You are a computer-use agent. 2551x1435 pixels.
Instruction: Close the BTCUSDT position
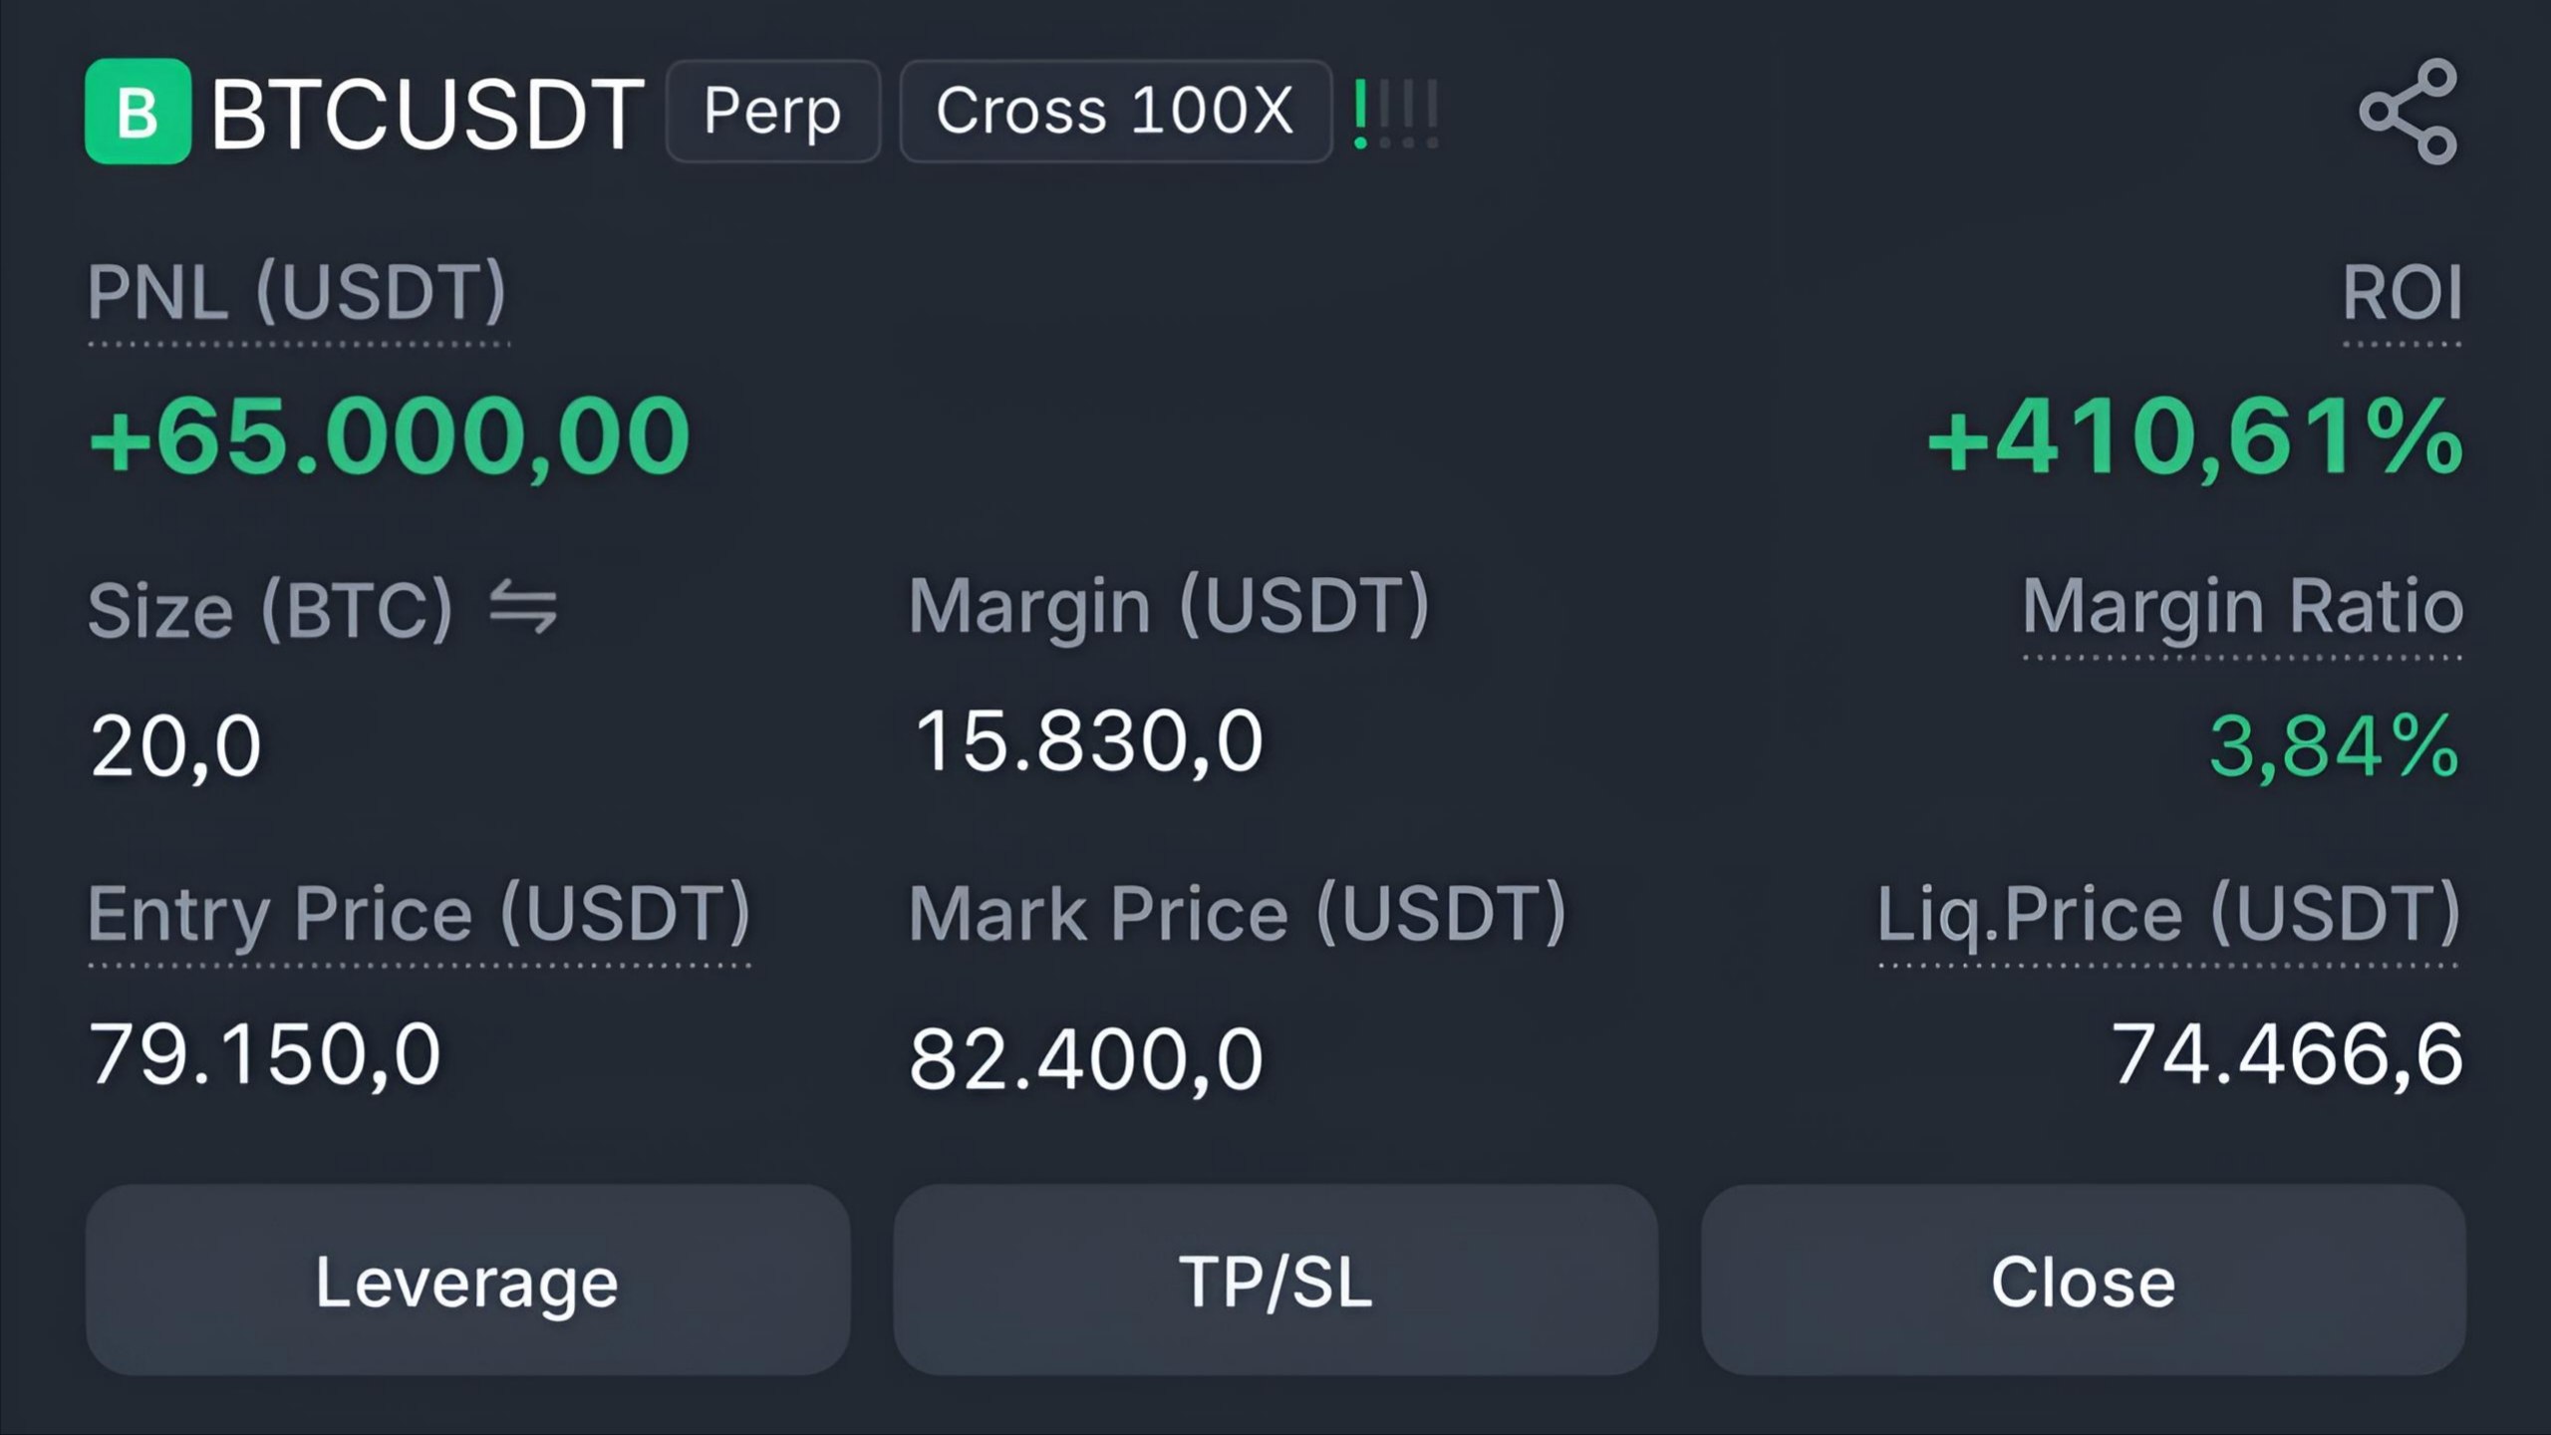click(x=2084, y=1281)
